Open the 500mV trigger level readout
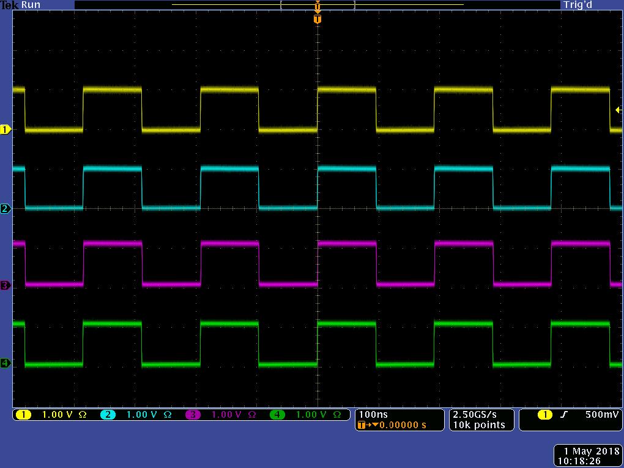The height and width of the screenshot is (468, 624). point(601,415)
